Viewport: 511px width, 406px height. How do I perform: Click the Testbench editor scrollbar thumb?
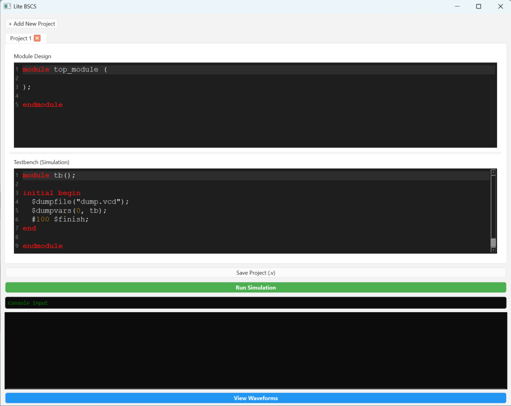[x=493, y=242]
